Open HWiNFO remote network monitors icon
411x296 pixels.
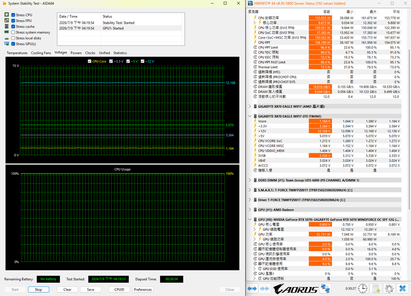325,289
